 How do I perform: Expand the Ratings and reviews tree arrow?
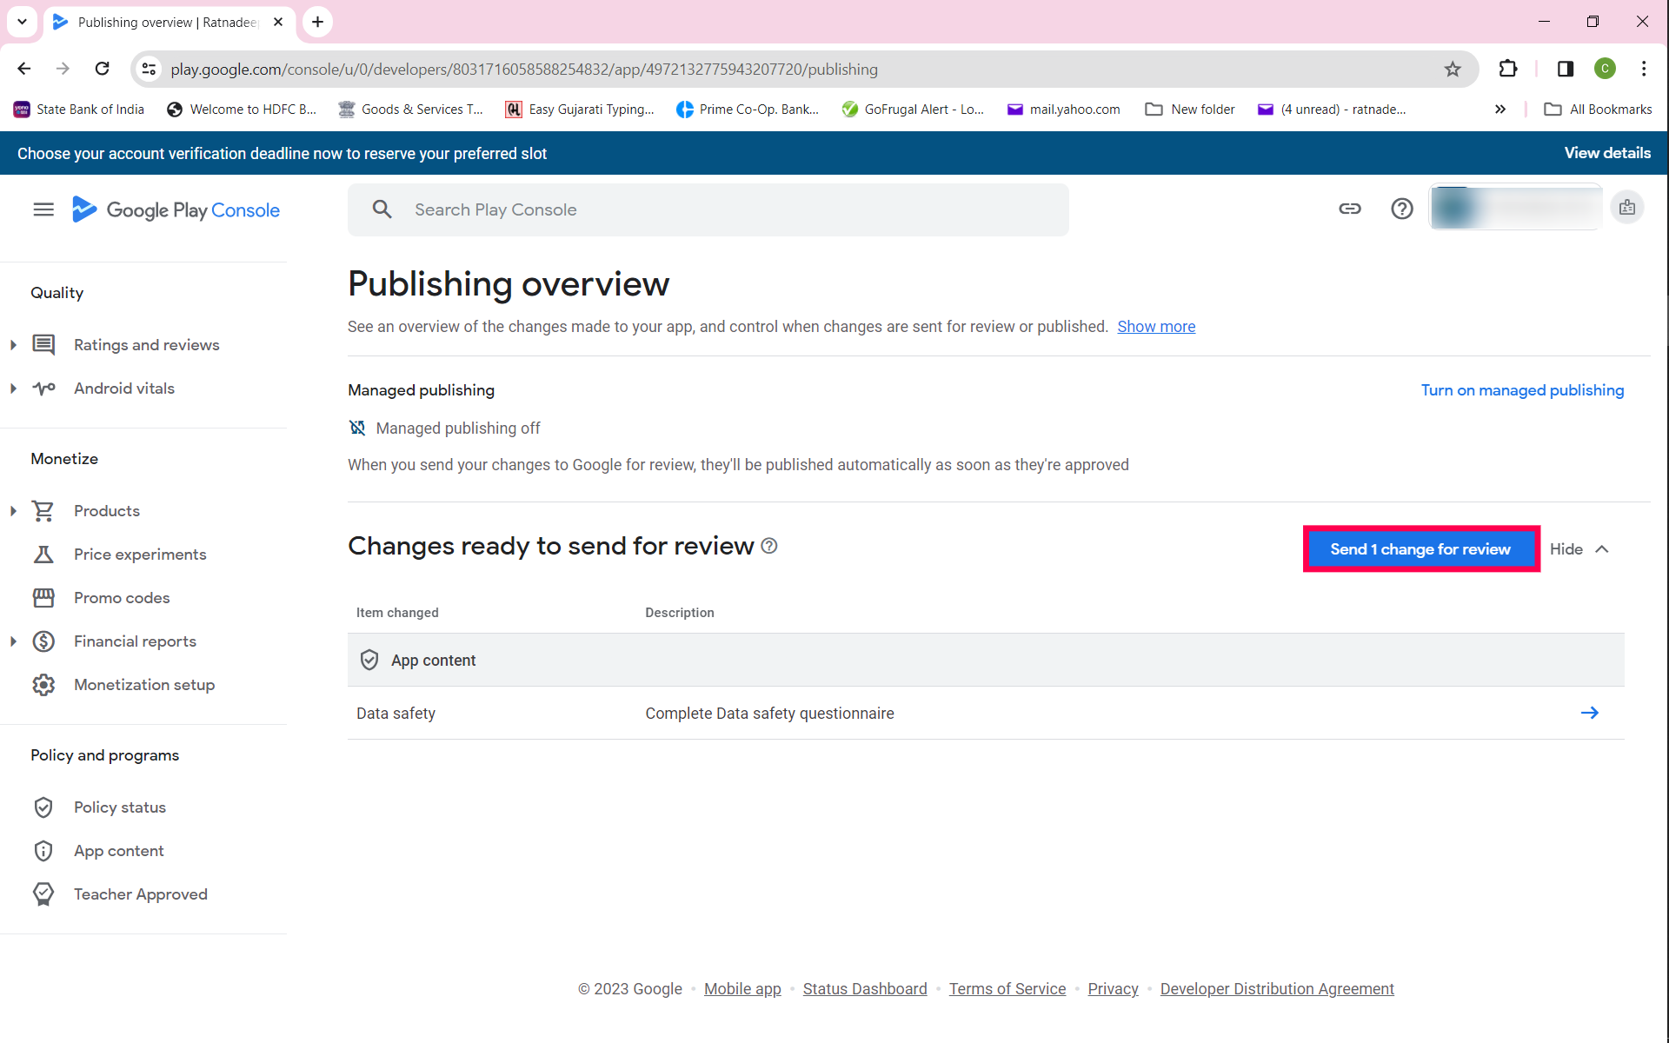[x=13, y=345]
